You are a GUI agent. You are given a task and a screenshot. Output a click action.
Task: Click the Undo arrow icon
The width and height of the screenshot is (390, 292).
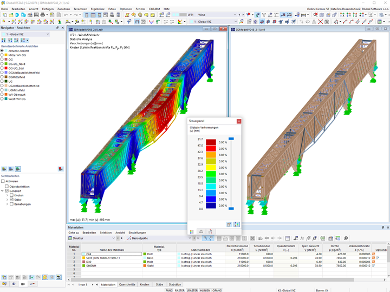(x=66, y=15)
